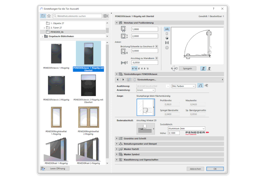Screen dimensions: 269x179
Task: Select the second door orientation toggle icon
Action: tap(209, 69)
